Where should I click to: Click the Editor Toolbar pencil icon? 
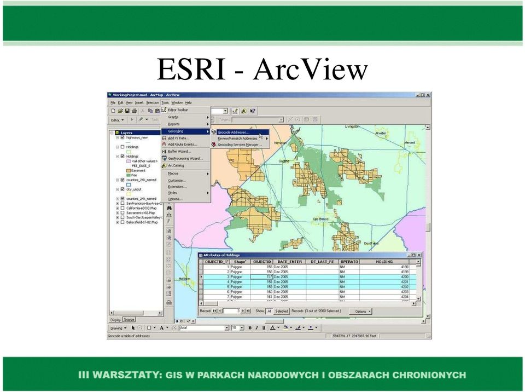tap(235, 111)
